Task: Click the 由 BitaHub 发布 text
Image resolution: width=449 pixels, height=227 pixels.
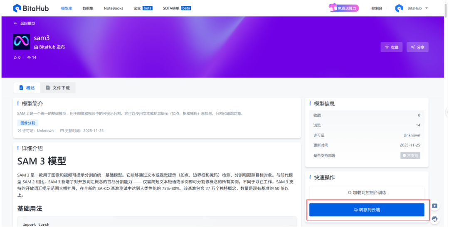Action: [x=49, y=47]
